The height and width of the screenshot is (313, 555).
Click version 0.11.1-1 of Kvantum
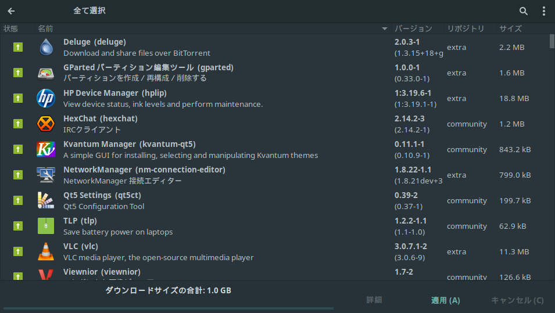pos(409,144)
